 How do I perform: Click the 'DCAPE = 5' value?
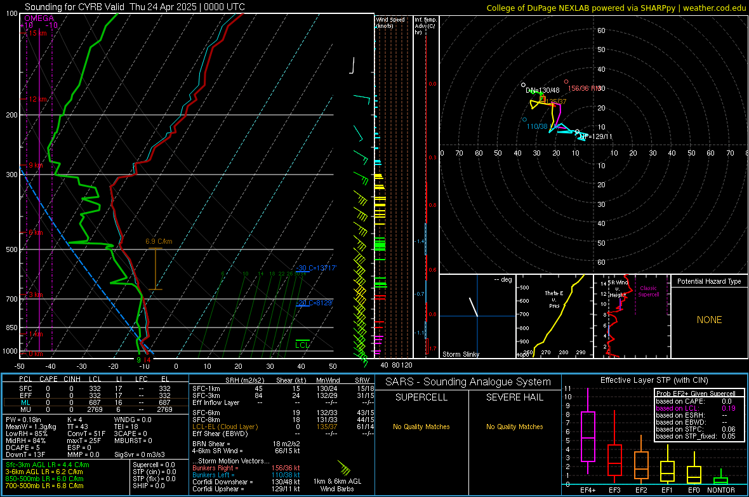point(22,447)
